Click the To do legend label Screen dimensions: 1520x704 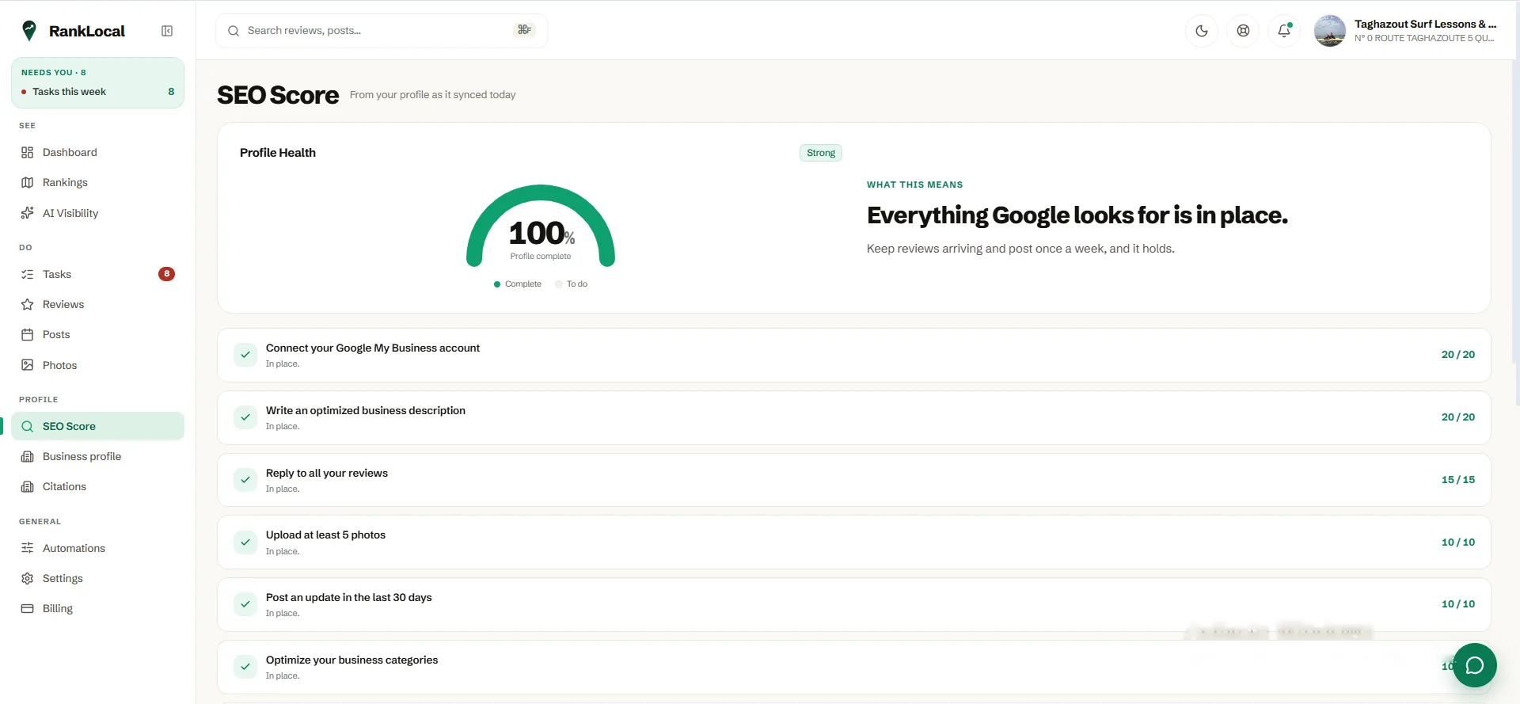point(577,284)
